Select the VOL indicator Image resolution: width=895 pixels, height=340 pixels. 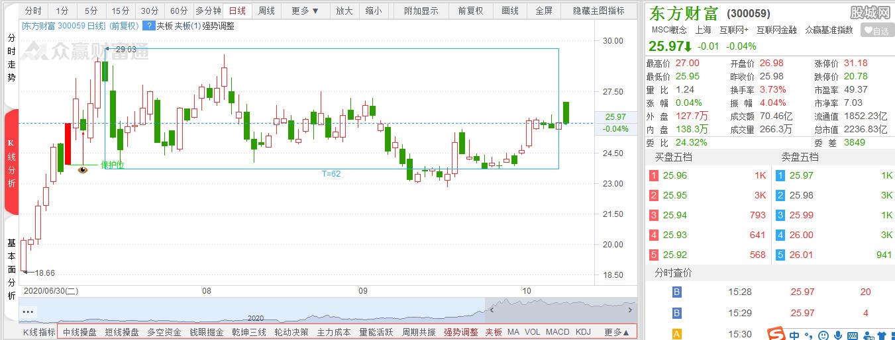click(x=533, y=332)
